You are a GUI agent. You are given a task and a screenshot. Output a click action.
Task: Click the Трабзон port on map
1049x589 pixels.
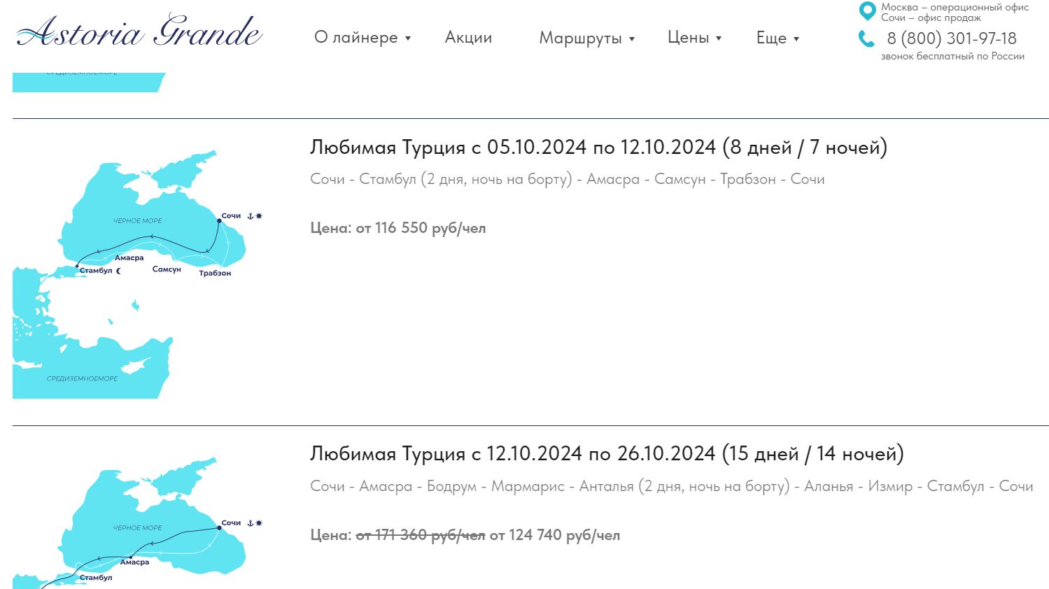tap(215, 274)
